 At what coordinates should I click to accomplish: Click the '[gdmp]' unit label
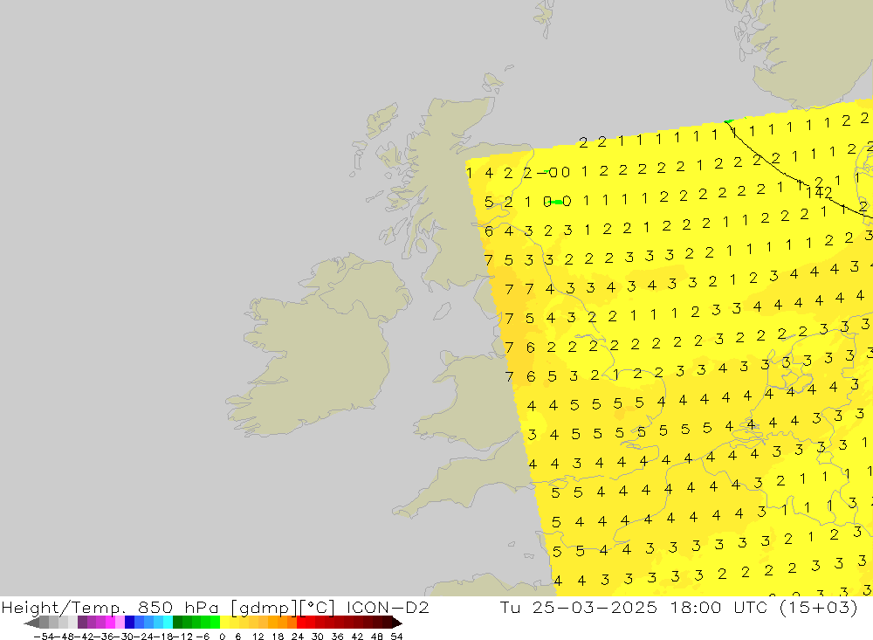(264, 607)
